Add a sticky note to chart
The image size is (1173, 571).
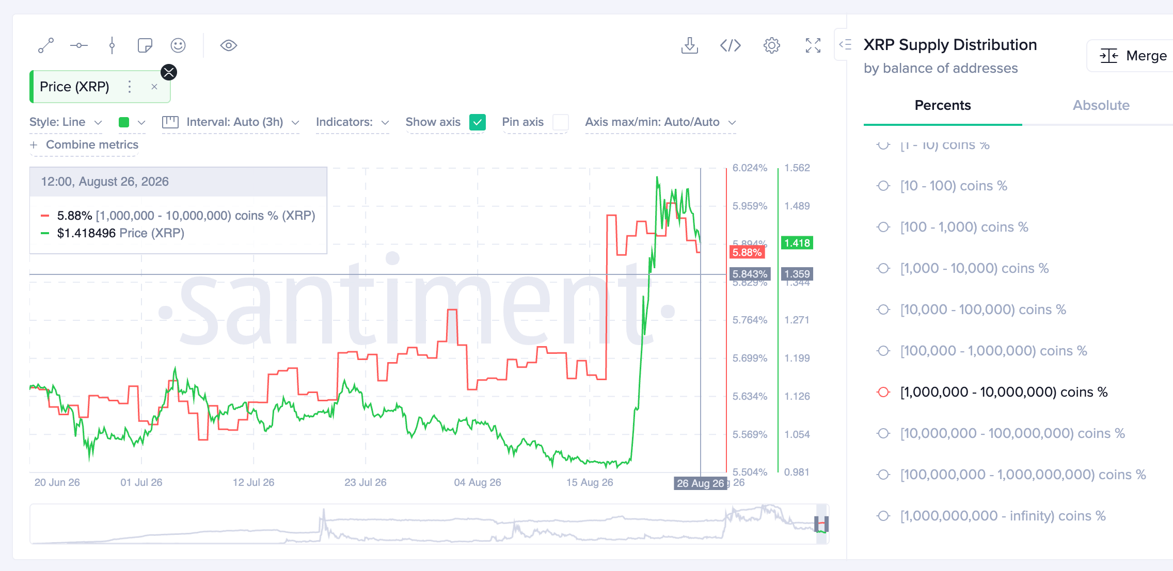point(145,45)
